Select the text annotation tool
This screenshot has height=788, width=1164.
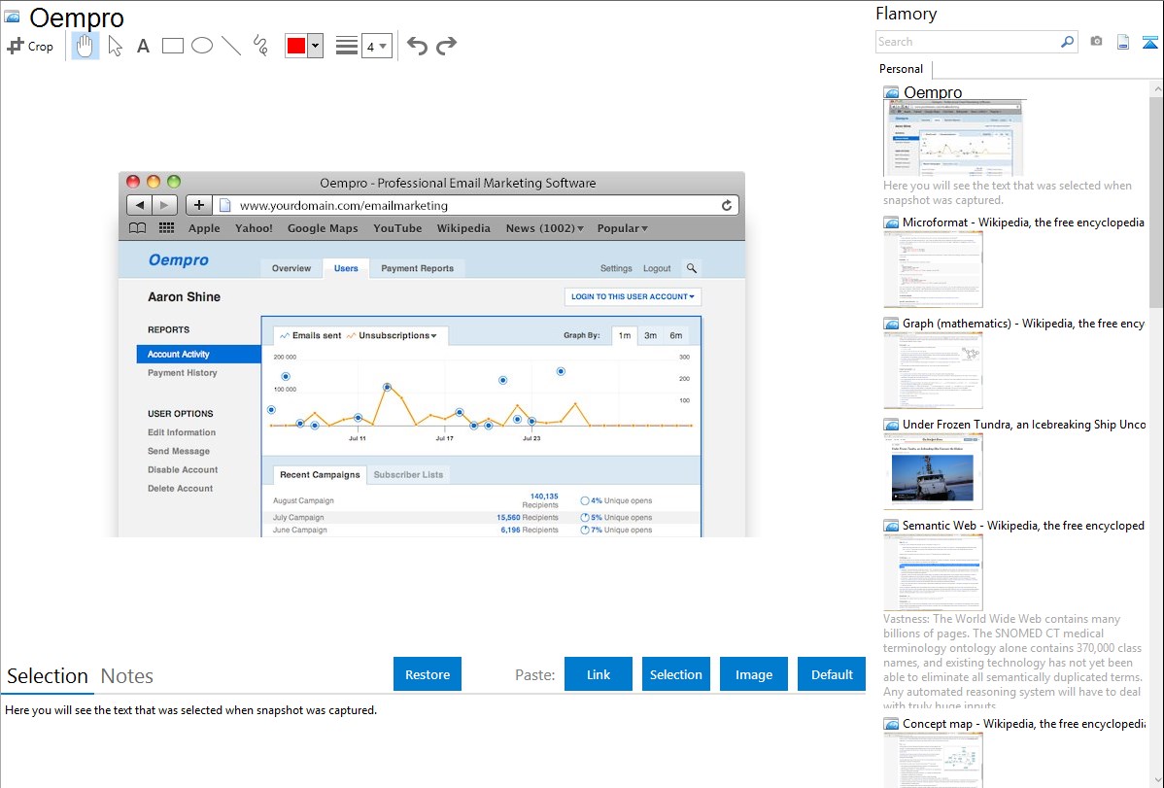coord(143,46)
